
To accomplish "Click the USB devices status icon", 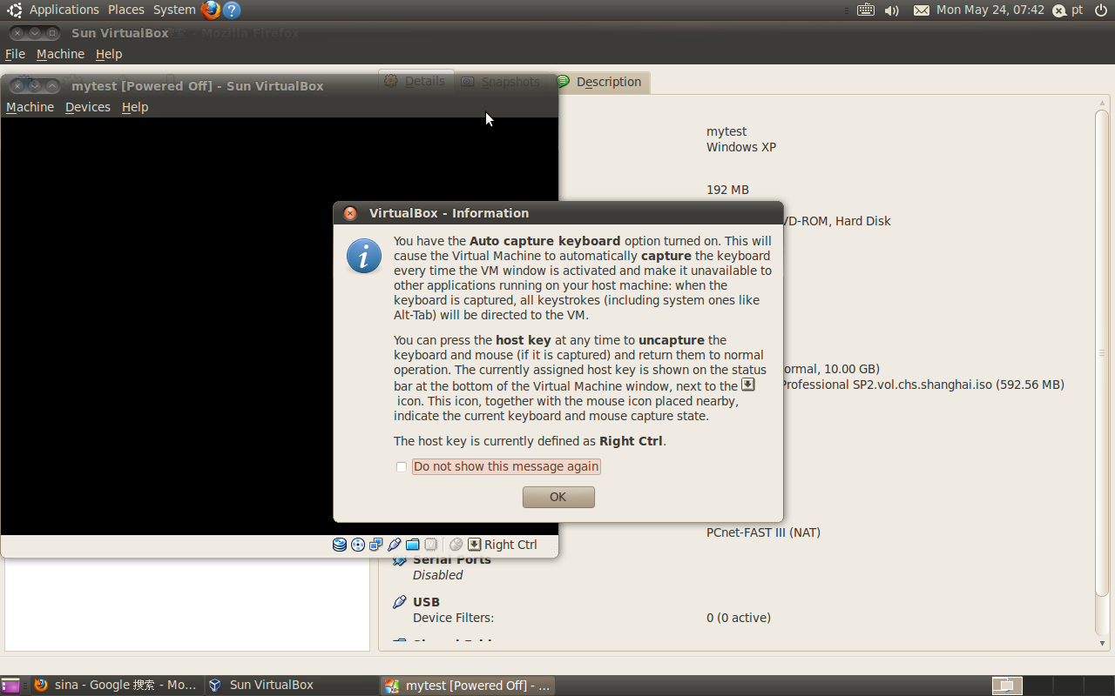I will (395, 545).
